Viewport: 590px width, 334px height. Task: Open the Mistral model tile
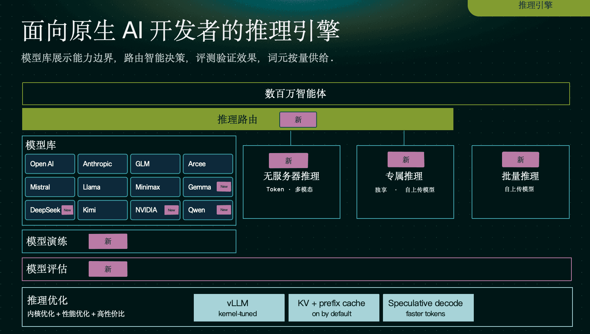tap(50, 187)
